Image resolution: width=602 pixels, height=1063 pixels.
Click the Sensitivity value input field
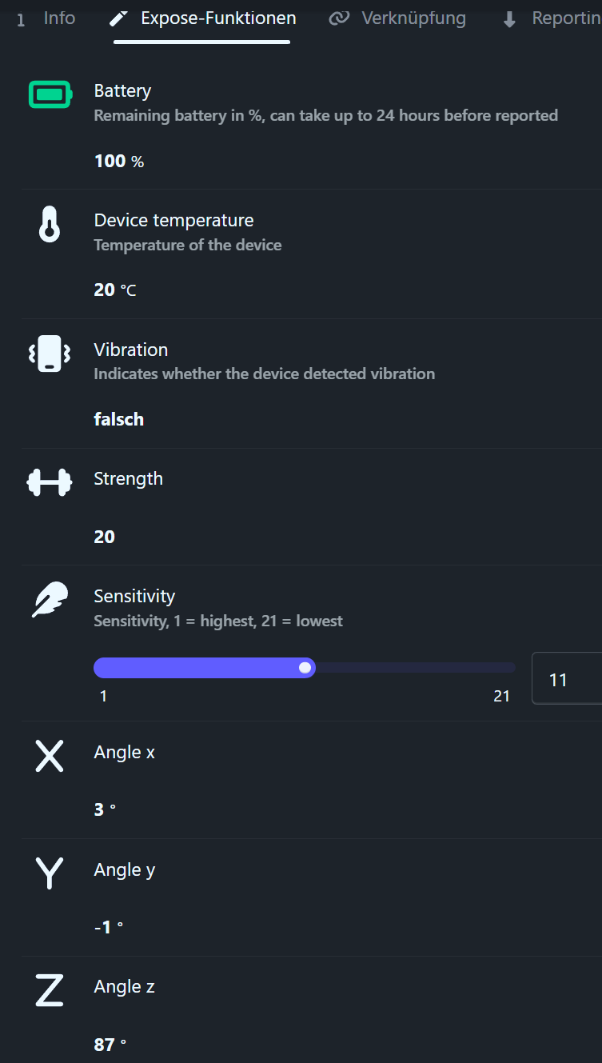point(566,680)
